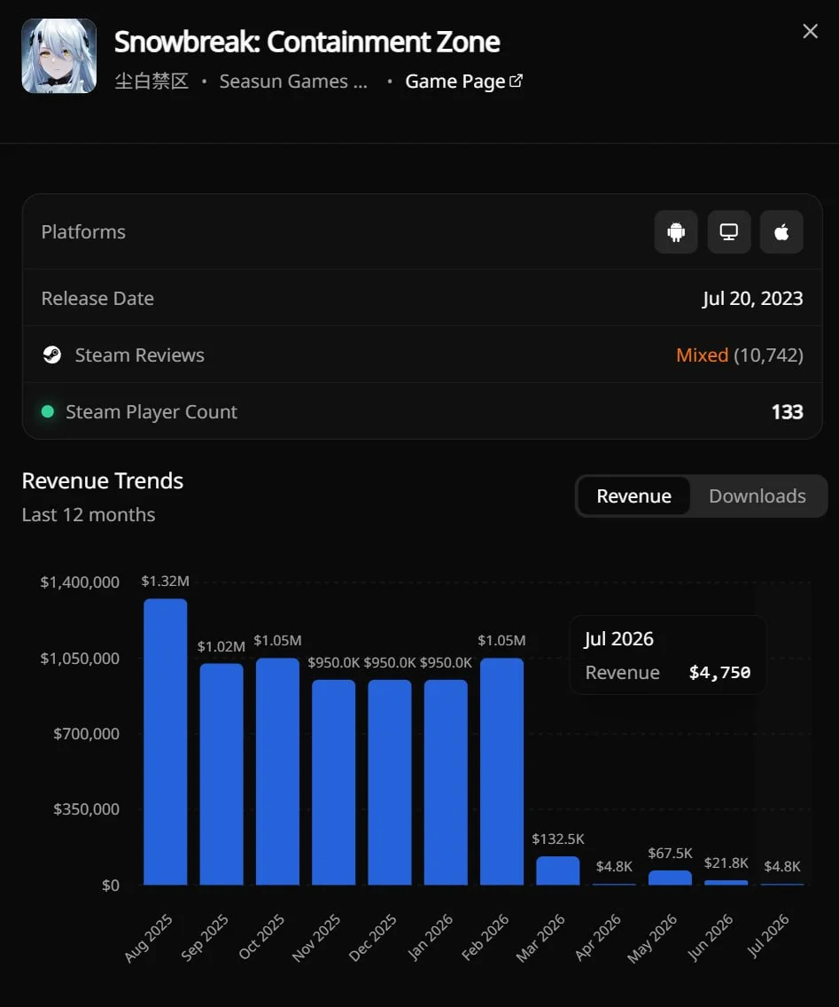Click the Steam logo beside Steam Reviews
839x1007 pixels.
52,355
